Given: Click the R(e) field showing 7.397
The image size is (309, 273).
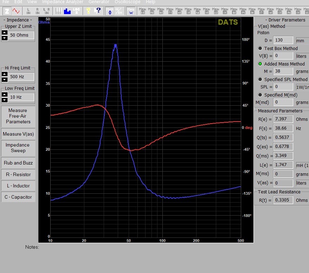Looking at the screenshot, I should pyautogui.click(x=283, y=119).
